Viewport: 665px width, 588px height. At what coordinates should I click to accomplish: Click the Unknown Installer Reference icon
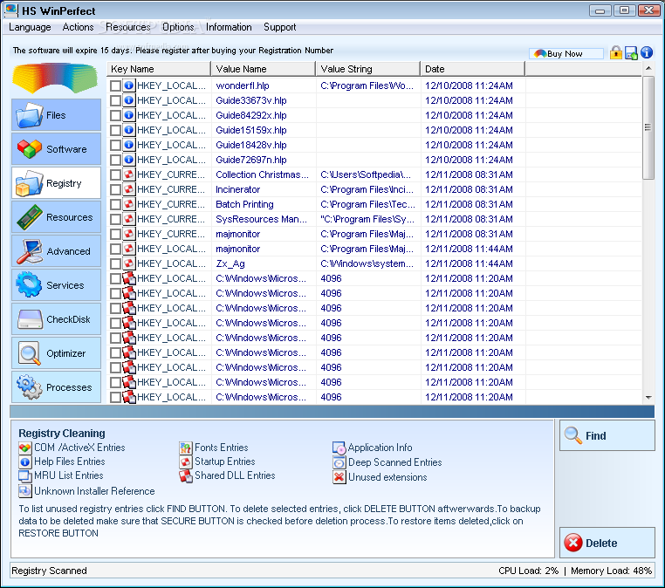click(x=25, y=491)
